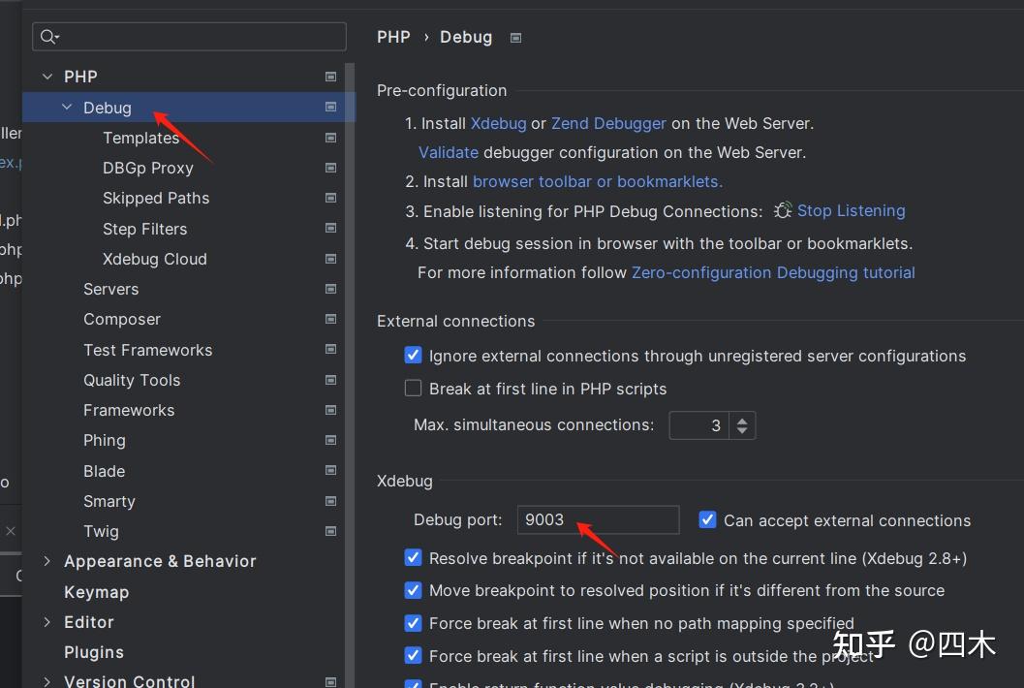Click the monitor icon next to Twig
This screenshot has width=1024, height=688.
click(x=330, y=531)
